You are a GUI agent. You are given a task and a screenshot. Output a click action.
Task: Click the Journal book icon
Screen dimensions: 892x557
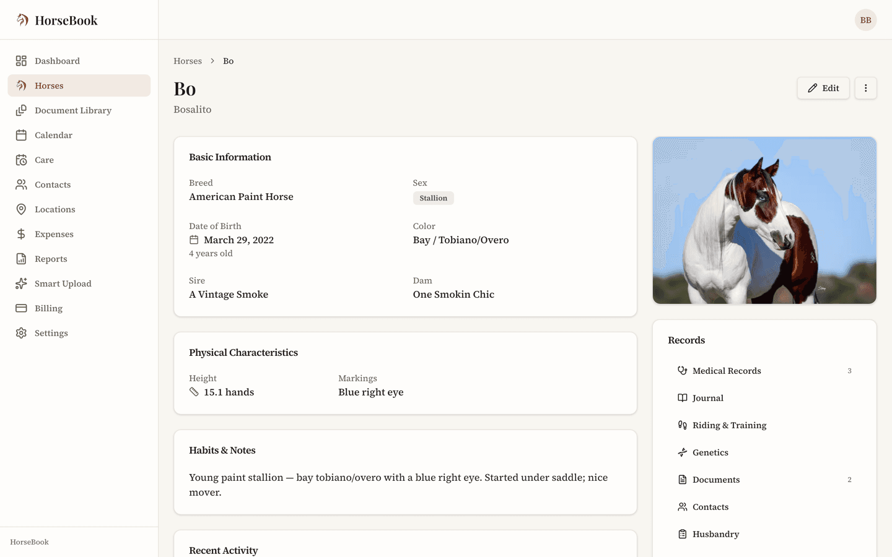pyautogui.click(x=682, y=398)
